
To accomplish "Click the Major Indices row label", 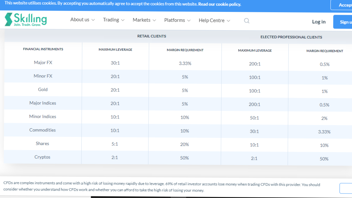I will coord(43,103).
